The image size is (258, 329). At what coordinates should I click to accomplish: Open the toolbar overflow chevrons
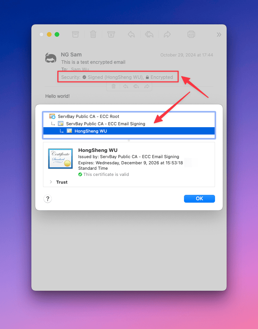pos(219,35)
